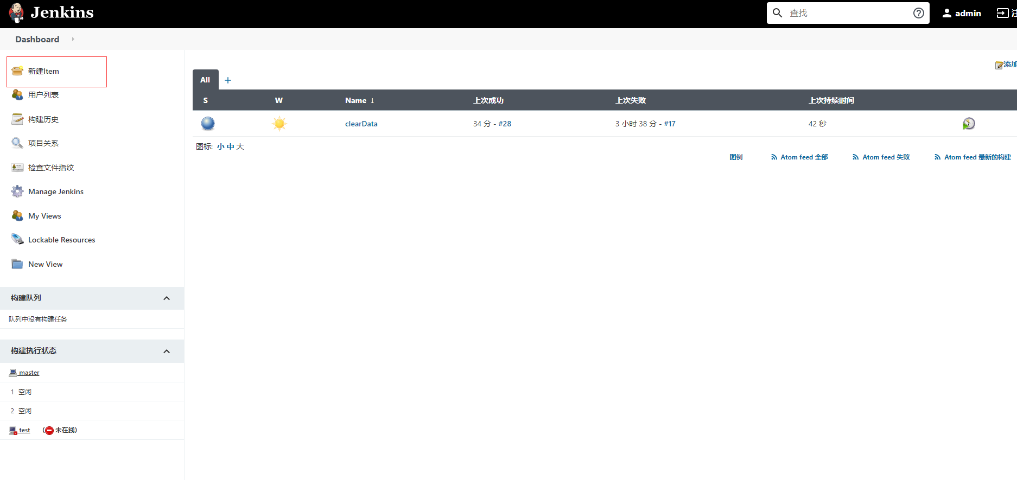Select the All view tab
Viewport: 1017px width, 480px height.
(x=205, y=80)
